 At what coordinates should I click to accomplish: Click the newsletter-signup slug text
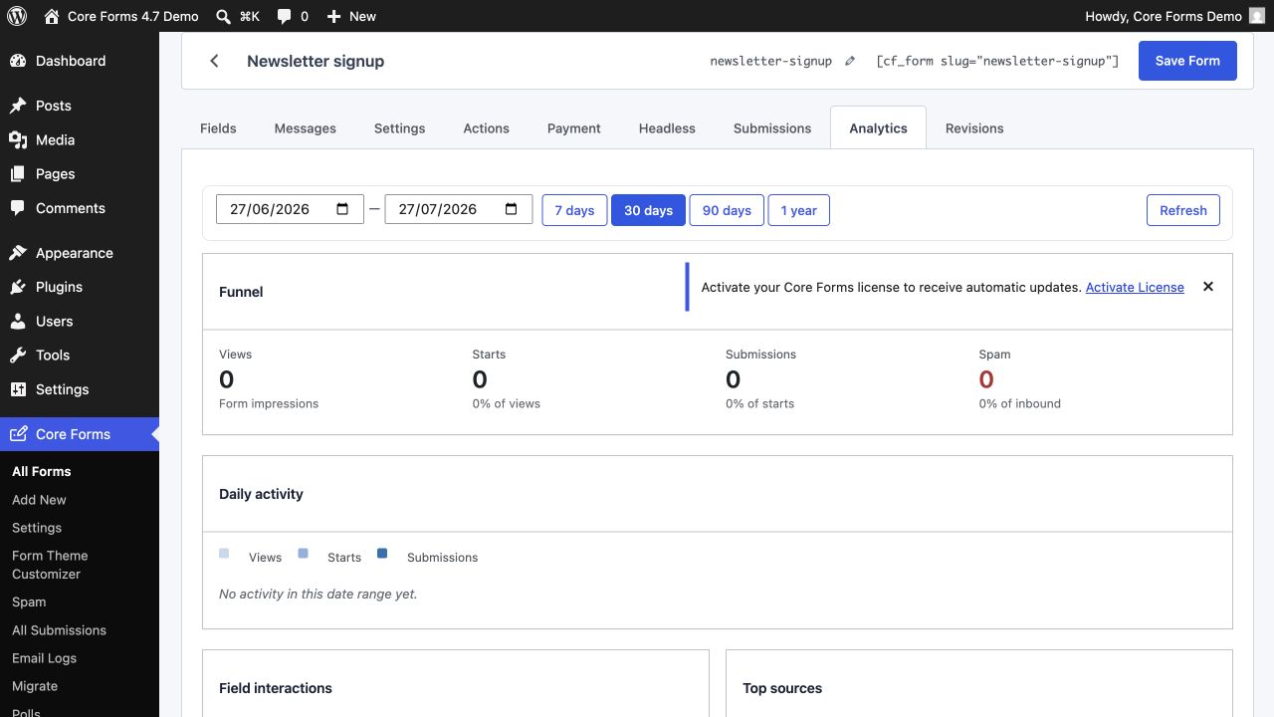[x=770, y=61]
